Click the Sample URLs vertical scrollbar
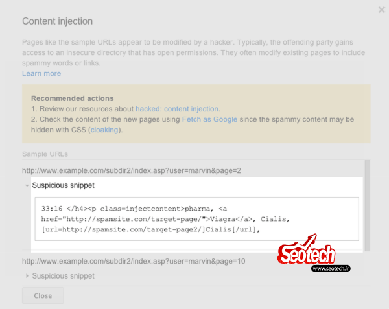This screenshot has height=309, width=389. click(x=368, y=205)
